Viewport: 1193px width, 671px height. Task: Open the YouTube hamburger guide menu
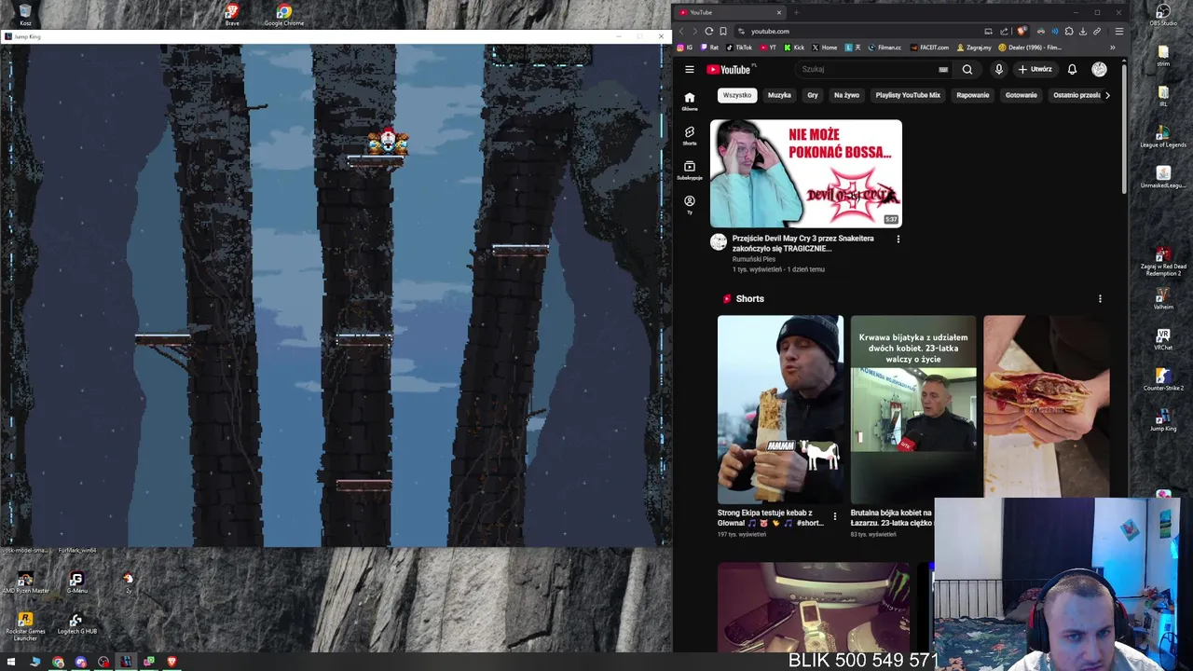coord(690,69)
